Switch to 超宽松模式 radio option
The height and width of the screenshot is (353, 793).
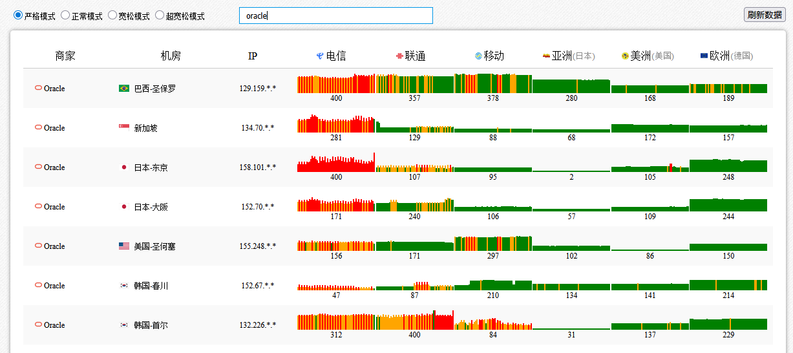[x=160, y=15]
